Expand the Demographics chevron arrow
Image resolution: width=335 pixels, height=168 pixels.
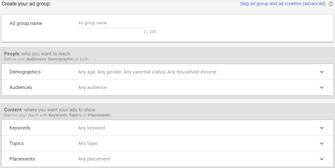[322, 72]
